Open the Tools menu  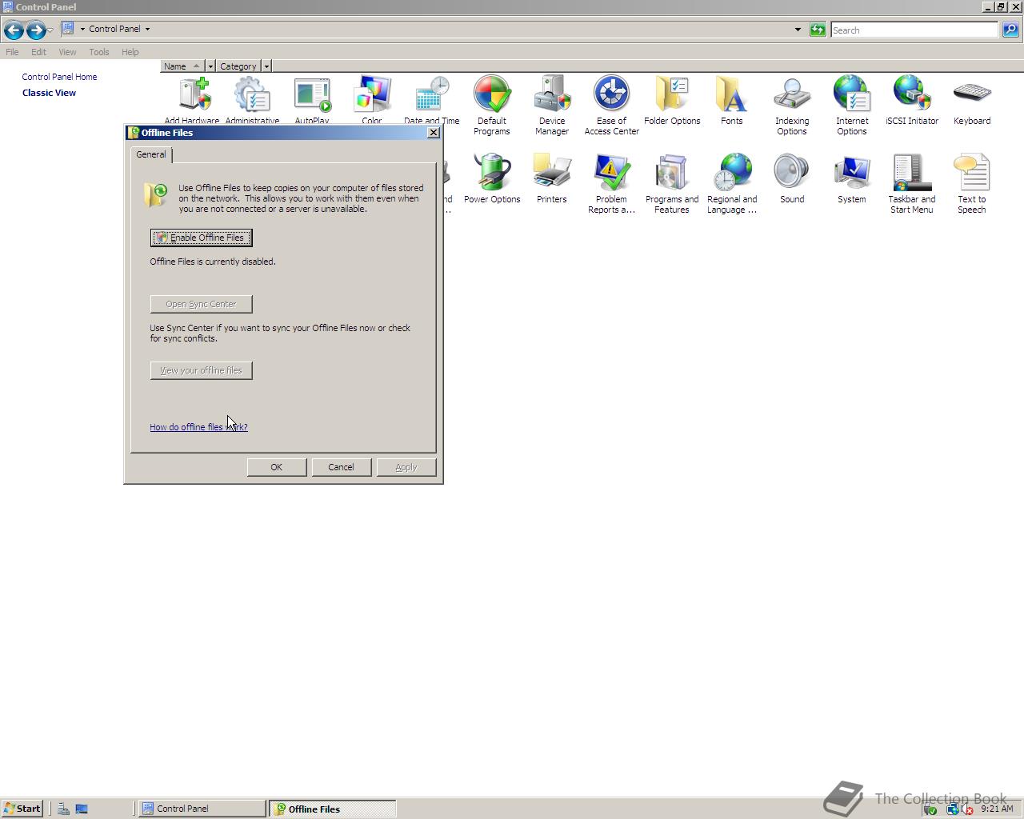click(98, 52)
